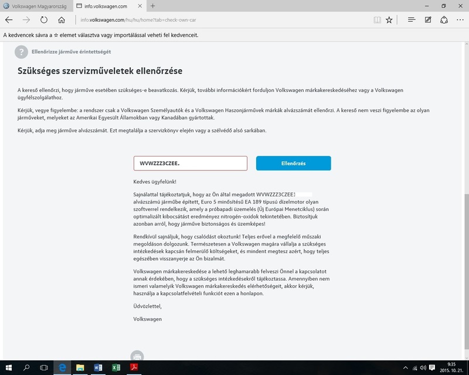Click the page vertical scrollbar thumb
The image size is (469, 375).
tap(466, 272)
